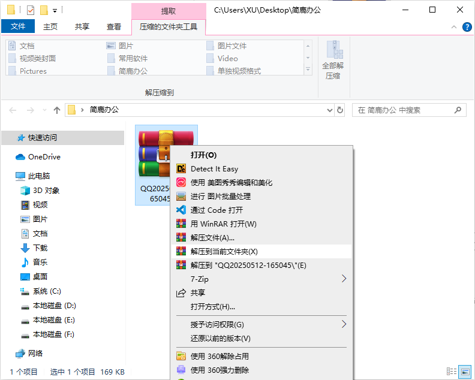The image size is (475, 380).
Task: Go forward with the navigation arrow
Action: coord(31,110)
